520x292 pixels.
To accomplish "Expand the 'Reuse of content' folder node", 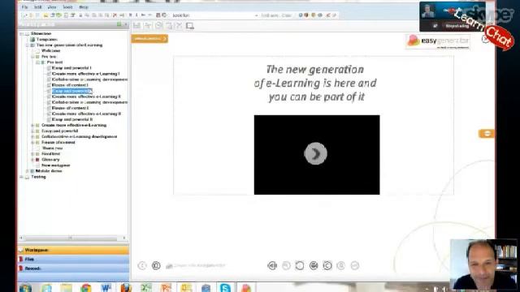I will [32, 143].
